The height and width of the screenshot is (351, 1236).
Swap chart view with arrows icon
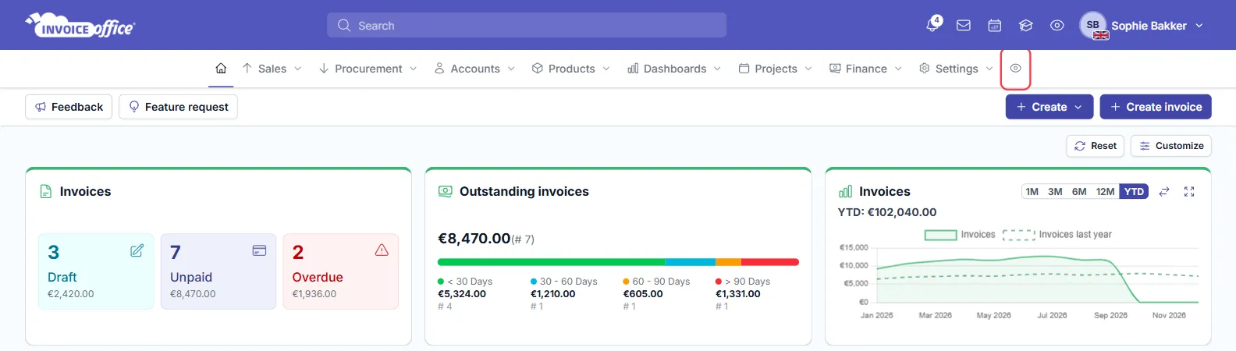coord(1164,191)
